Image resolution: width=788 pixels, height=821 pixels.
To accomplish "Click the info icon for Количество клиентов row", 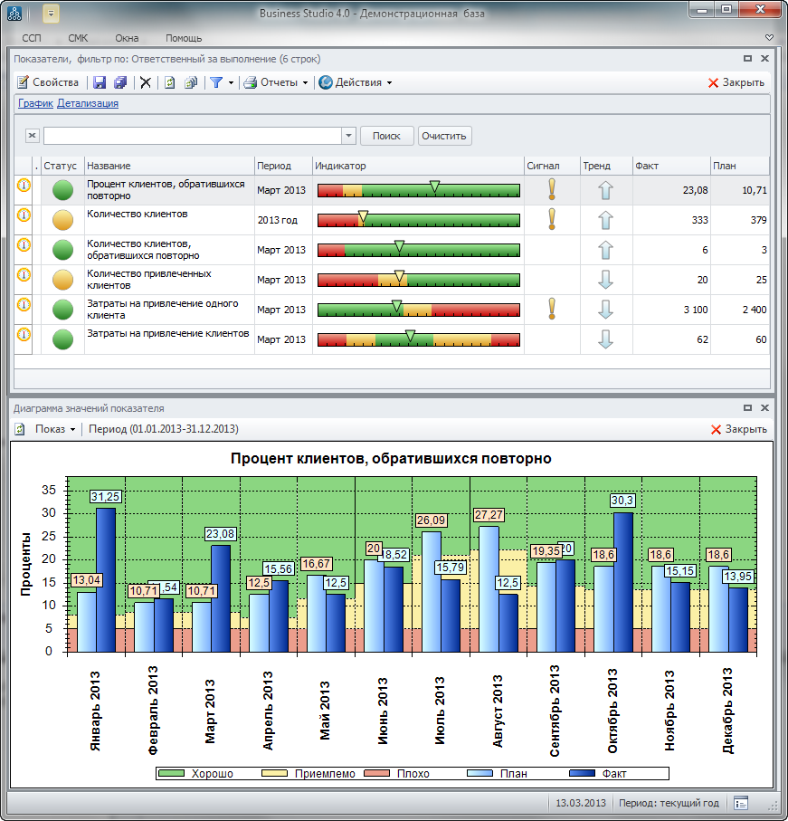I will tap(24, 215).
